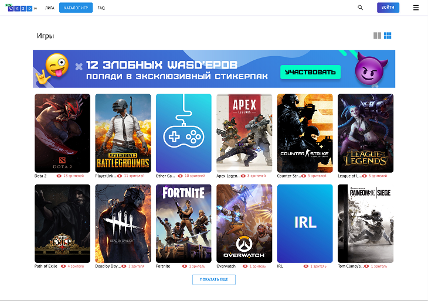This screenshot has height=301, width=428.
Task: Click ПОКАЗАТЬ ЕЩЕ button
Action: (x=214, y=279)
